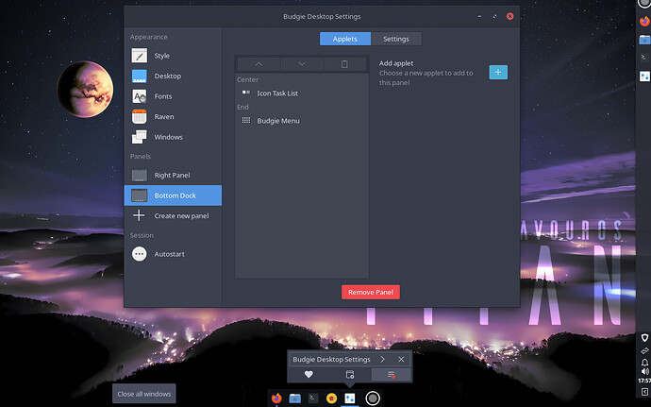The height and width of the screenshot is (407, 651).
Task: Click the volume icon in right panel
Action: [644, 371]
